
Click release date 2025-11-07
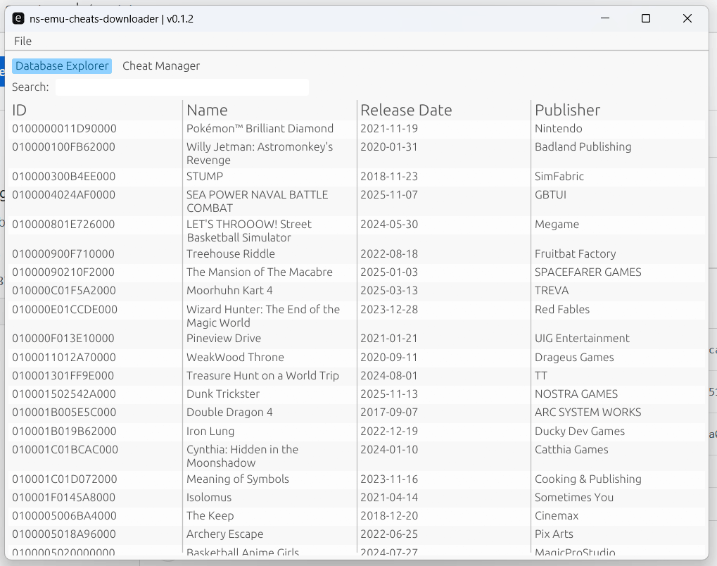click(x=389, y=194)
